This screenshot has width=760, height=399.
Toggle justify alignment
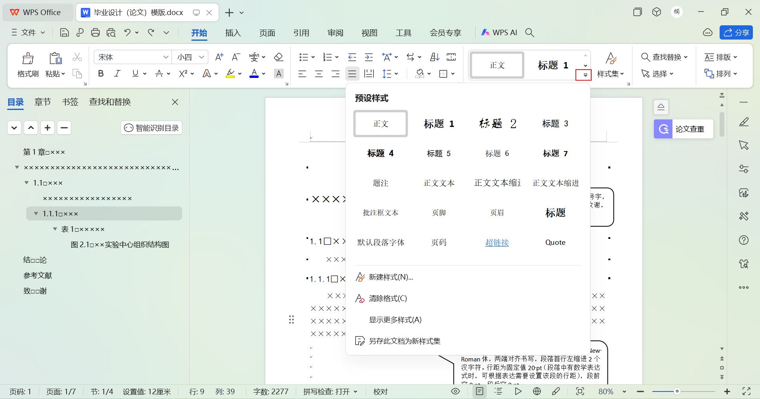(x=352, y=74)
